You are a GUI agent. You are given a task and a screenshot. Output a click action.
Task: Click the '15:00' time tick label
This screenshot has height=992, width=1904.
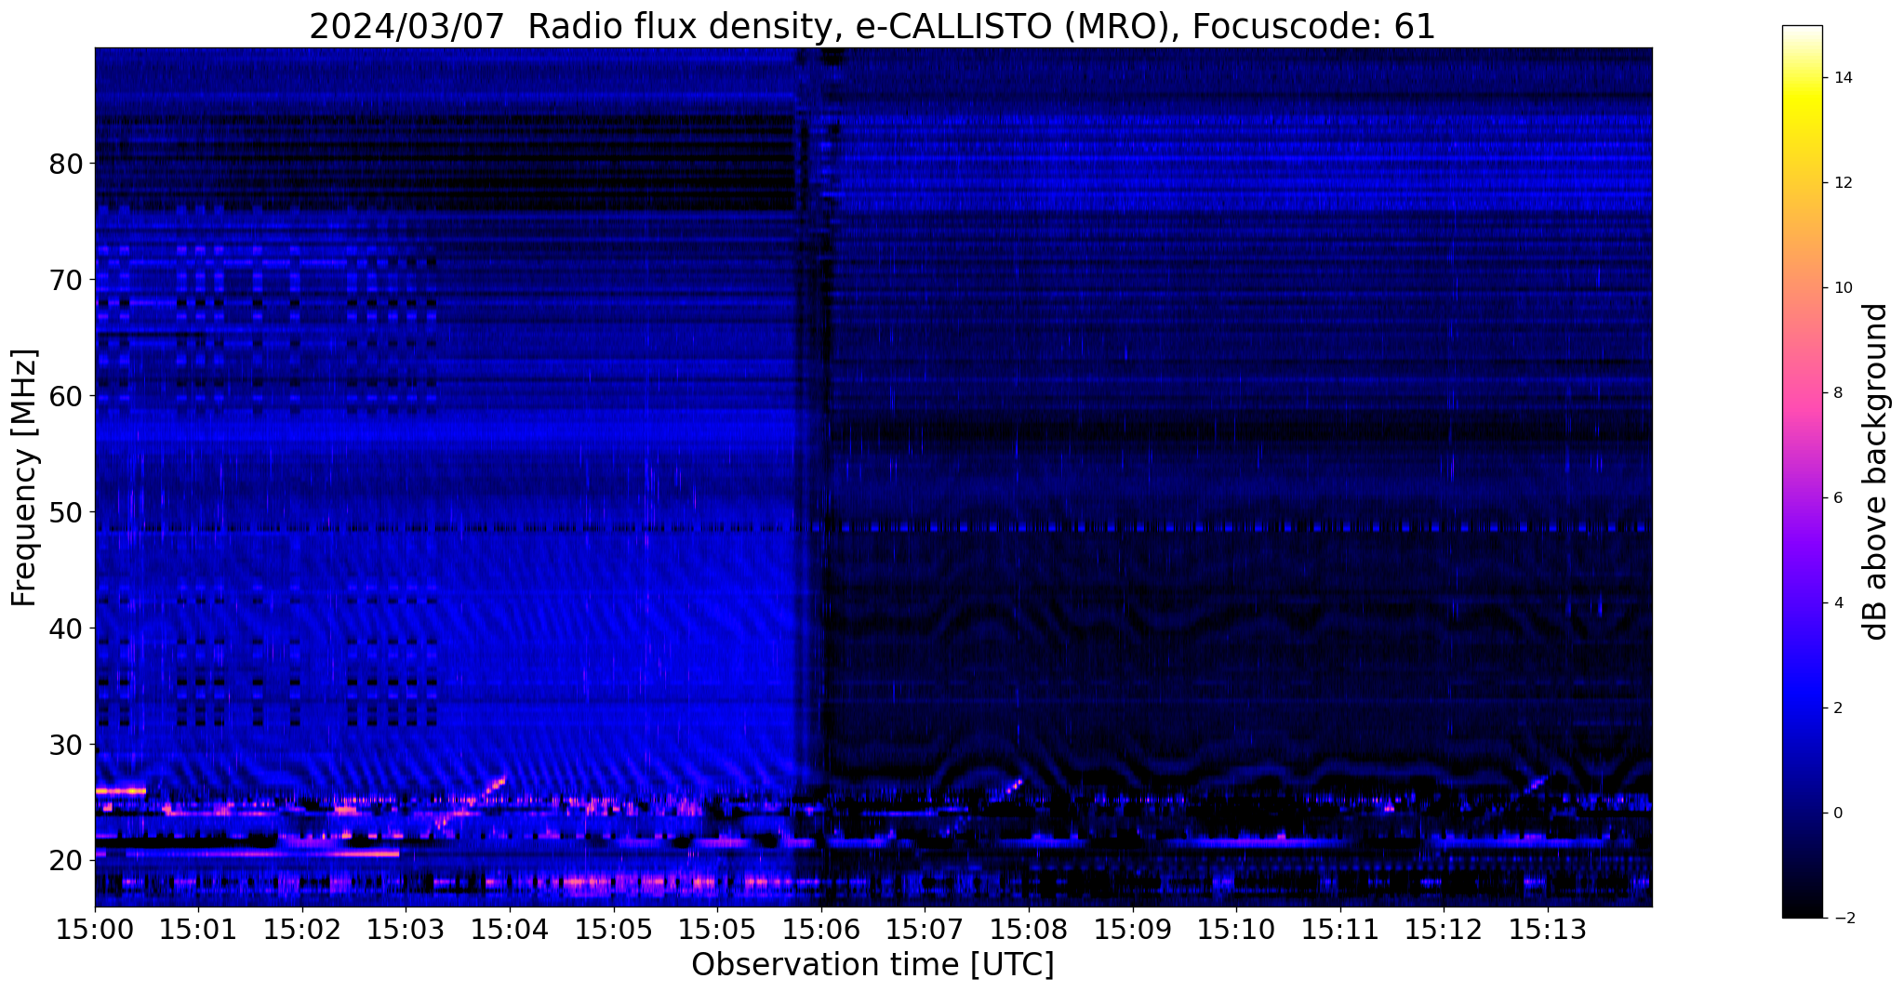pyautogui.click(x=95, y=929)
